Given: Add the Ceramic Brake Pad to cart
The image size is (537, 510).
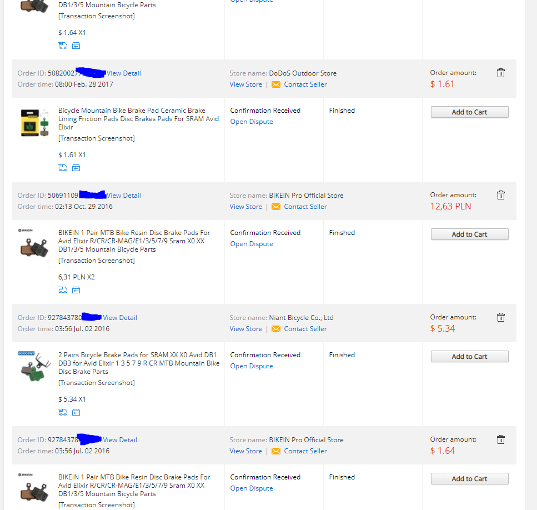Looking at the screenshot, I should (x=469, y=112).
